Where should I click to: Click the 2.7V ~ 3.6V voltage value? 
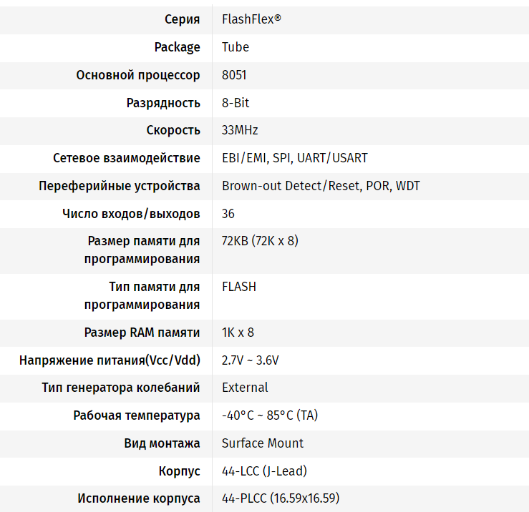click(250, 360)
